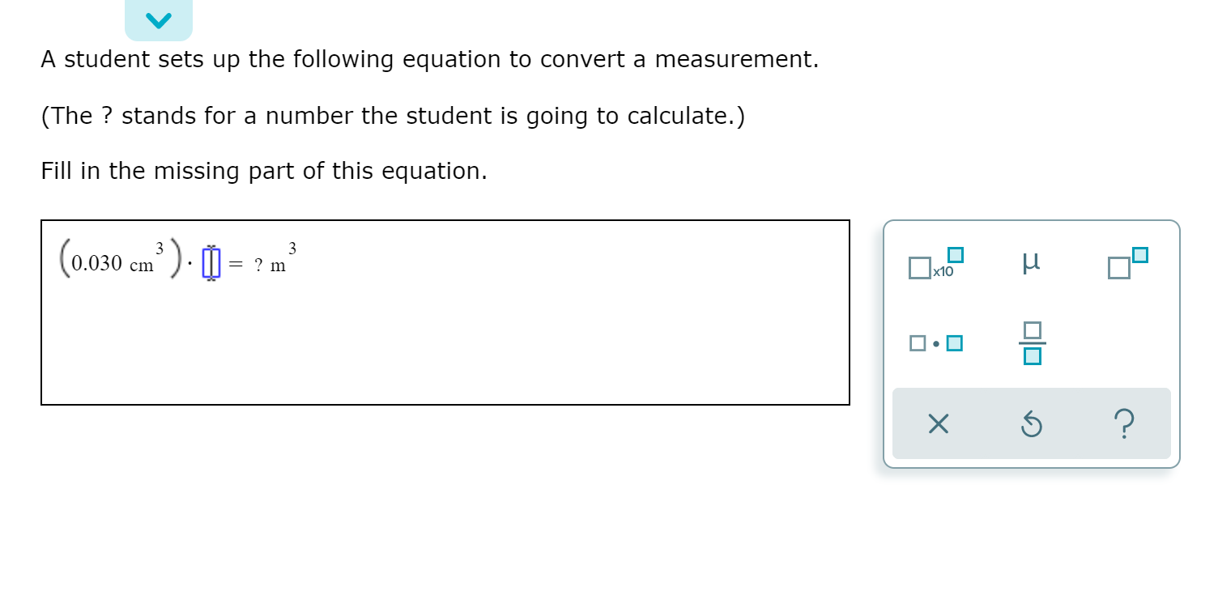Select the numerator square of the fraction template
Viewport: 1218px width, 591px height.
(1031, 331)
